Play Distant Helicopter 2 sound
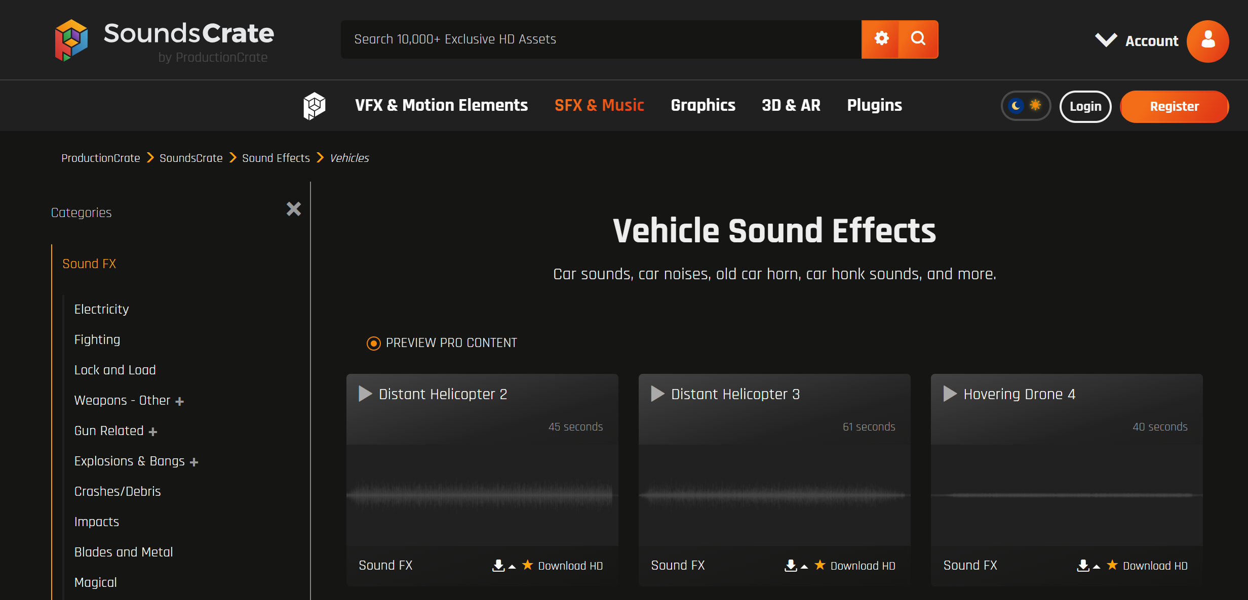The height and width of the screenshot is (600, 1248). [x=365, y=394]
